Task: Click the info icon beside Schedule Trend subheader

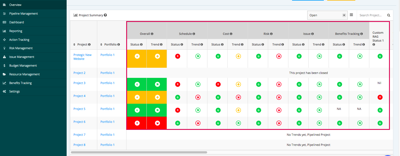Action: (202, 44)
